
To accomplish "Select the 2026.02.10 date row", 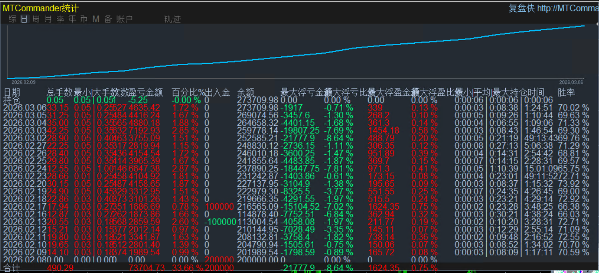I will 25,245.
